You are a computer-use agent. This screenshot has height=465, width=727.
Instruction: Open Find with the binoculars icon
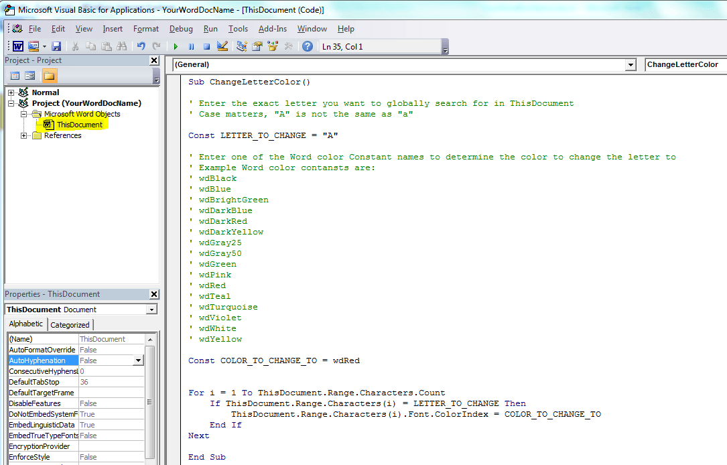click(121, 46)
